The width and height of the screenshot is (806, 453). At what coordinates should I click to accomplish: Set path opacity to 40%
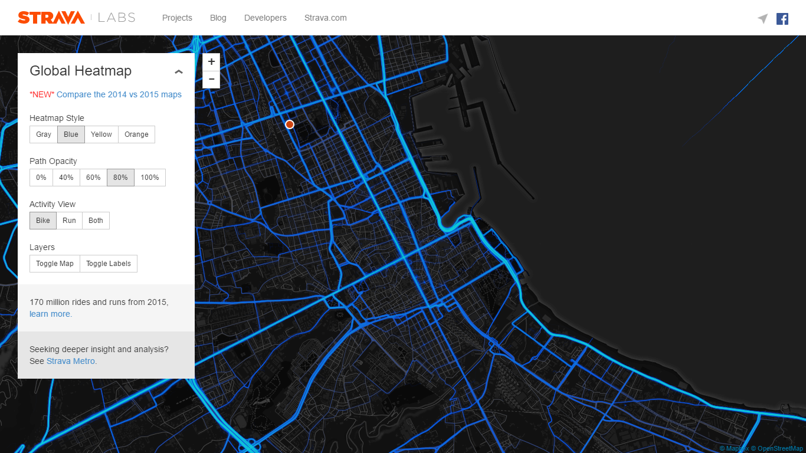click(67, 178)
